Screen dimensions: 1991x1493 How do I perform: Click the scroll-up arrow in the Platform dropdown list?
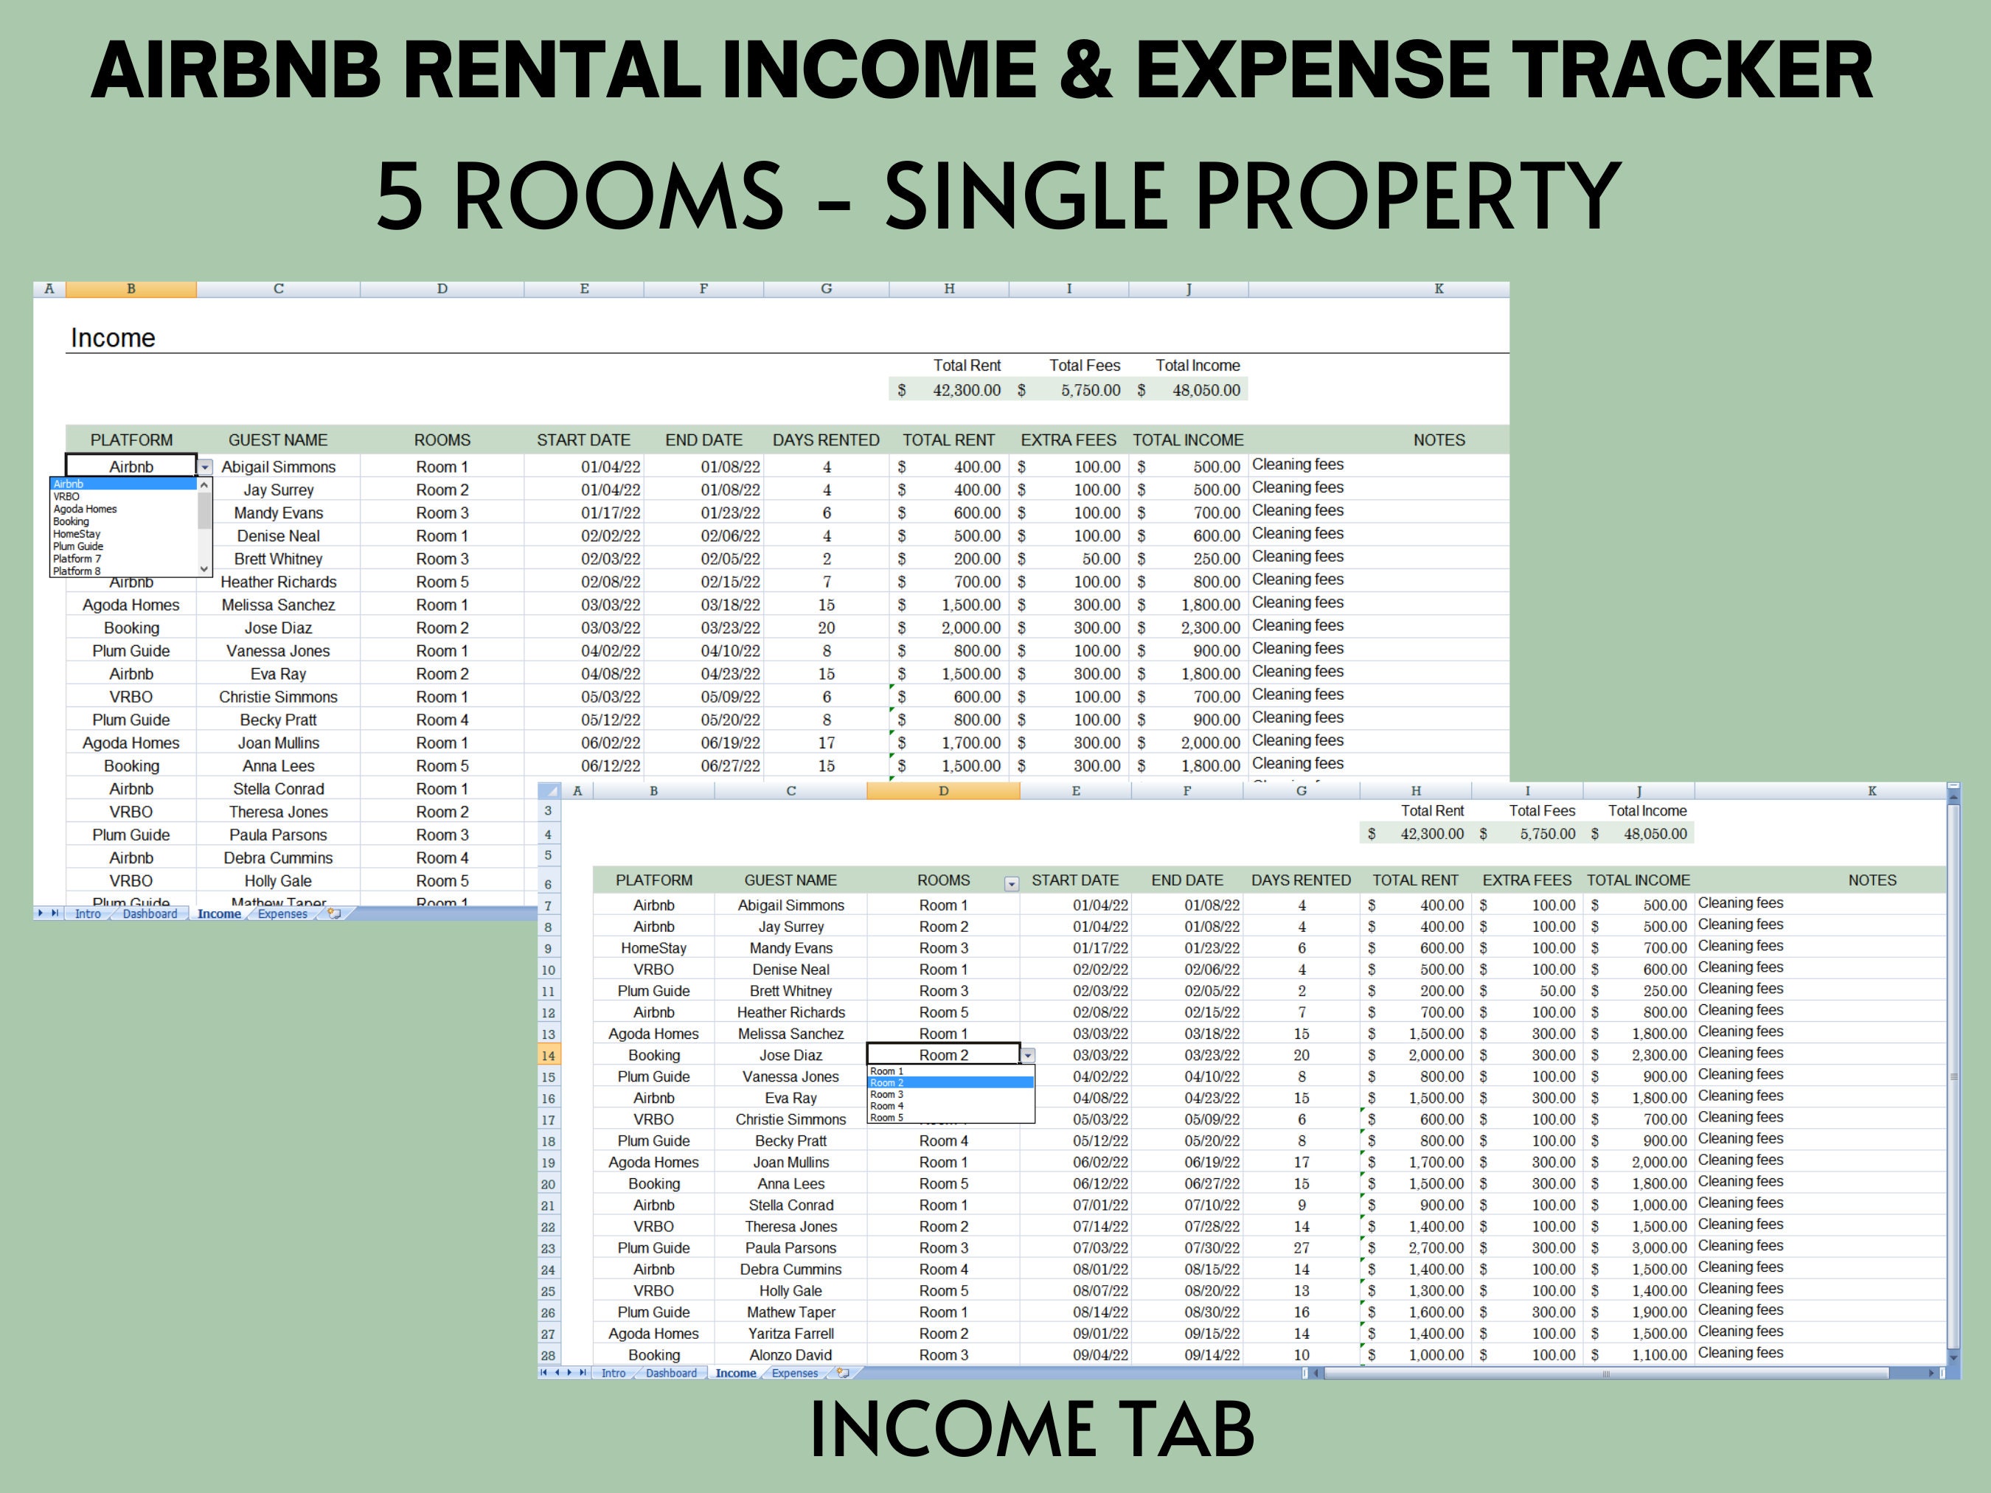point(203,484)
